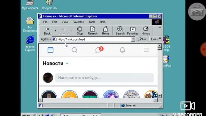Open the purple story avatar
The image size is (206, 116).
click(111, 94)
